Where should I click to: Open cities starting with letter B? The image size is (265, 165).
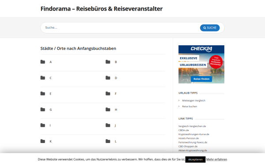[x=116, y=62]
